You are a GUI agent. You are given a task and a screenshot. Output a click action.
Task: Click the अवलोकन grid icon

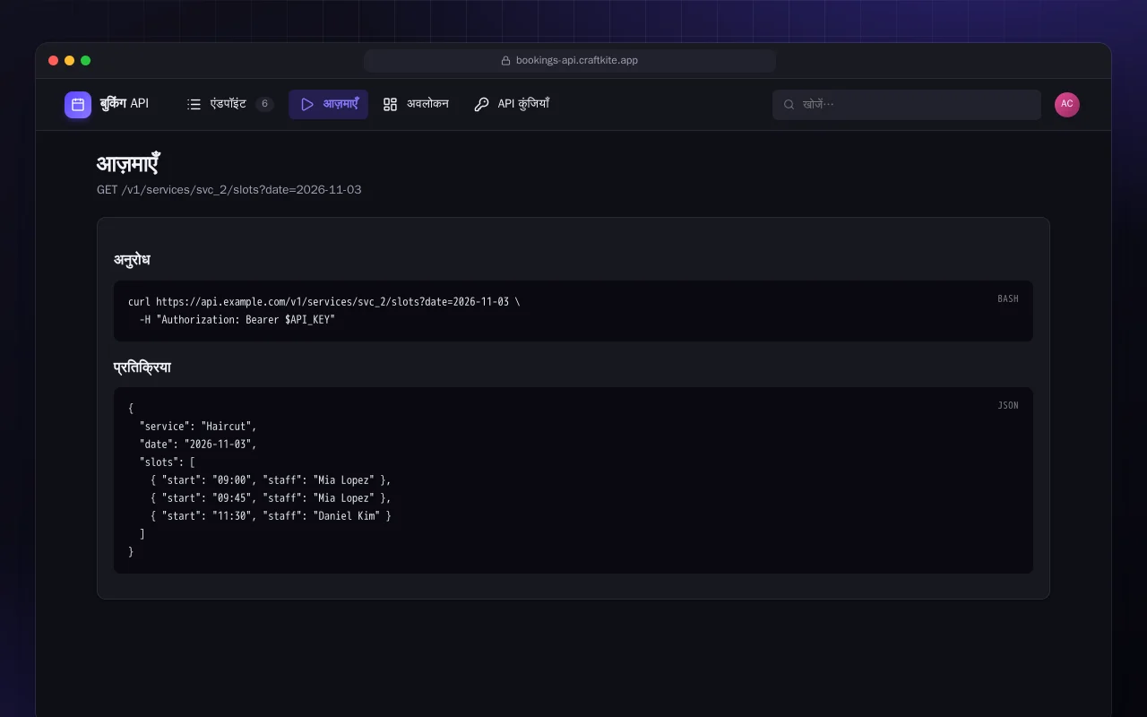(390, 105)
